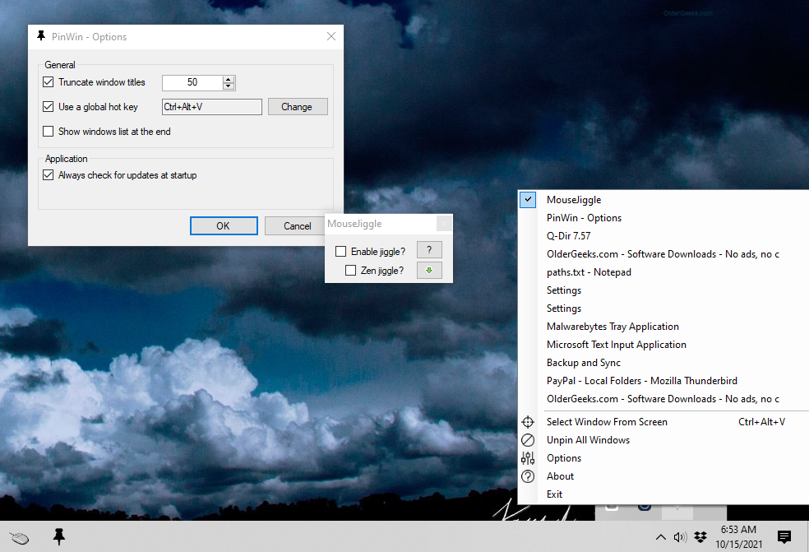Image resolution: width=809 pixels, height=552 pixels.
Task: Check the Zen jiggle checkbox
Action: coord(350,270)
